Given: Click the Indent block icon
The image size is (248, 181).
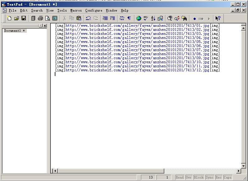Looking at the screenshot, I should click(112, 18).
